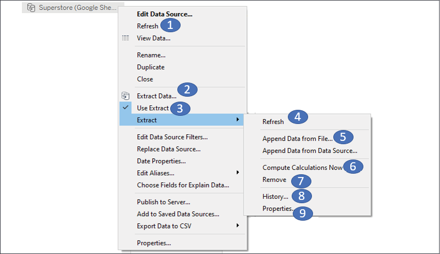Choose Edit Data Source from context menu
This screenshot has height=254, width=440.
point(164,14)
